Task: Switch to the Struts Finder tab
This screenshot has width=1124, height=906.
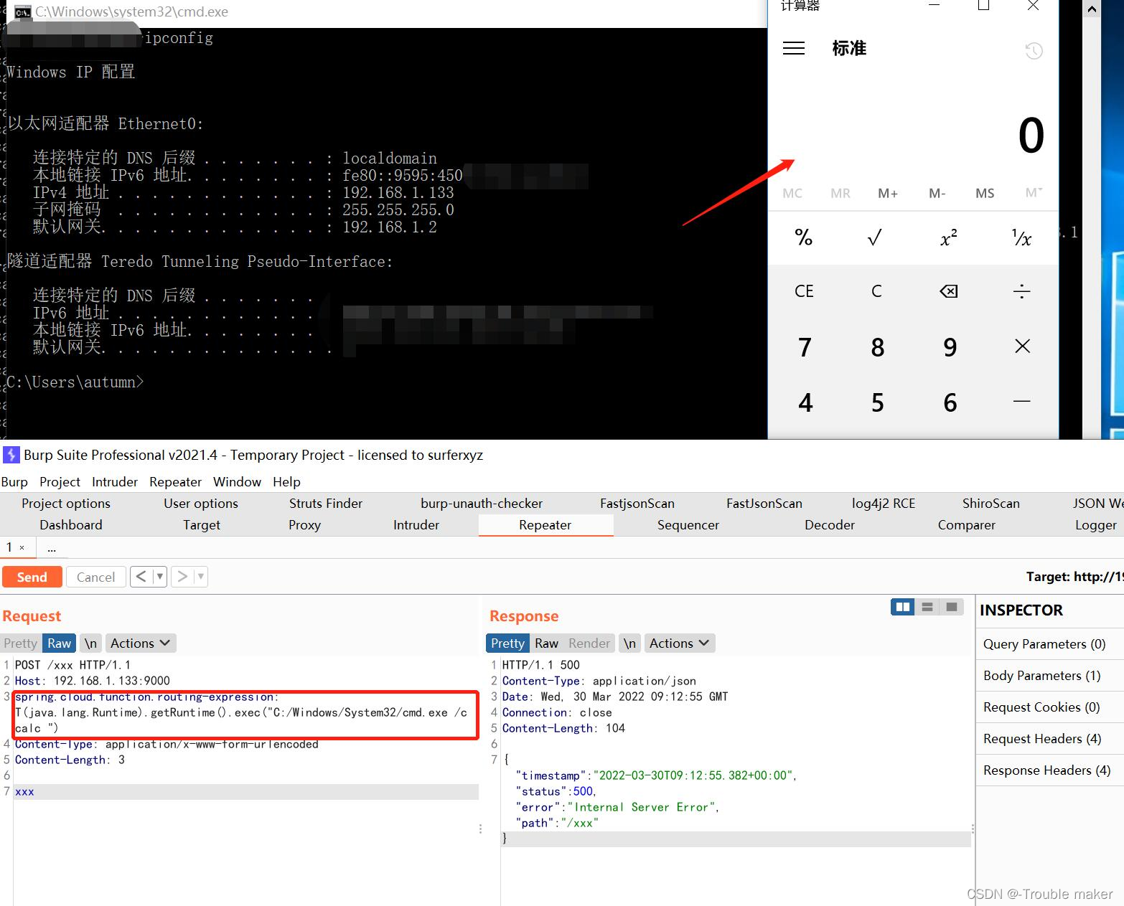Action: tap(326, 504)
